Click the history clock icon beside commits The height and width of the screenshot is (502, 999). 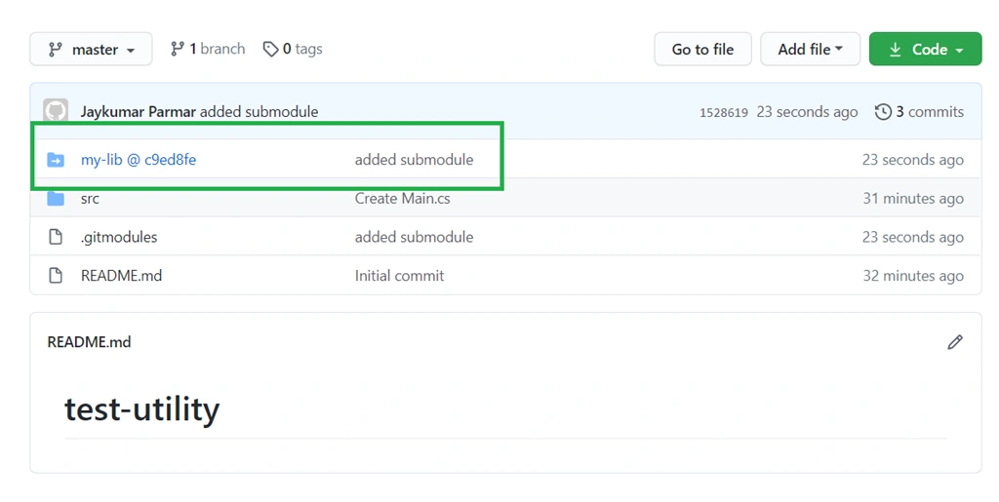click(883, 112)
